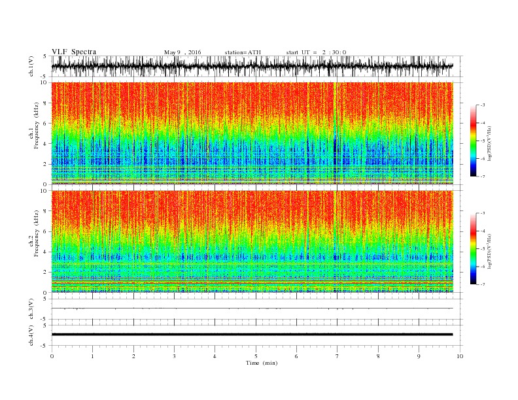518x400 pixels.
Task: Click inside the ch.2 spectrogram plot
Action: pyautogui.click(x=252, y=242)
